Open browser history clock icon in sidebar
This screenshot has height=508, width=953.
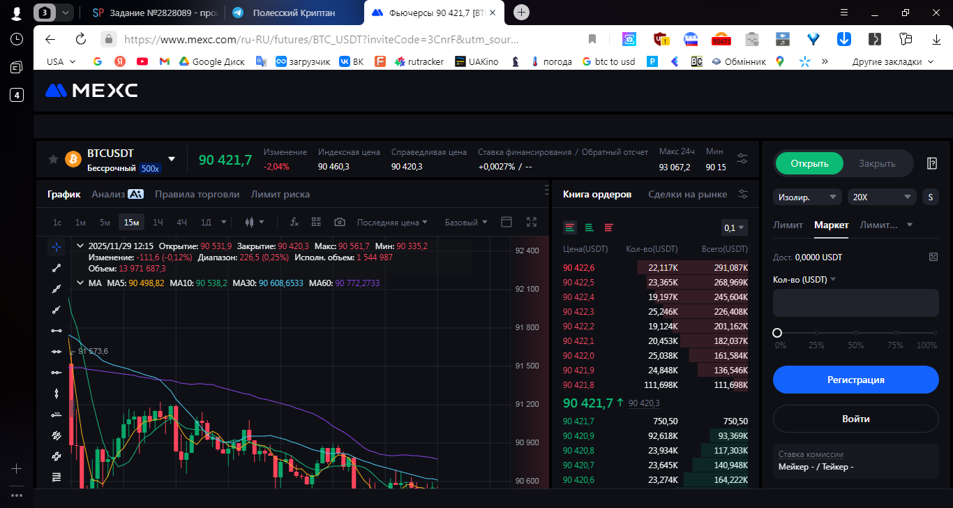(x=17, y=39)
